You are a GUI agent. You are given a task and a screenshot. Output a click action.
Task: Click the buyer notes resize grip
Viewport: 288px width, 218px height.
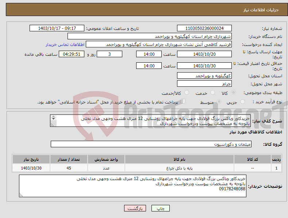[21, 195]
